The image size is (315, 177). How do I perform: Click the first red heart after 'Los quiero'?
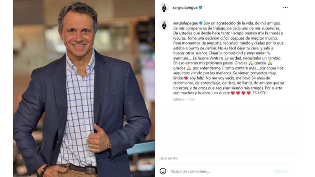(233, 93)
